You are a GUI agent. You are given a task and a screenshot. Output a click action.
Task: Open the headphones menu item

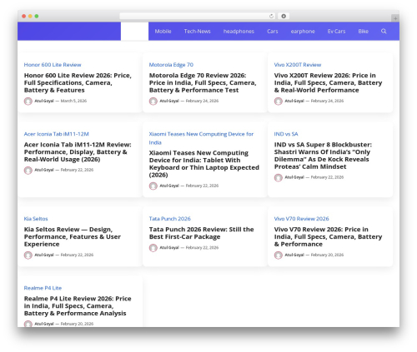pos(239,32)
